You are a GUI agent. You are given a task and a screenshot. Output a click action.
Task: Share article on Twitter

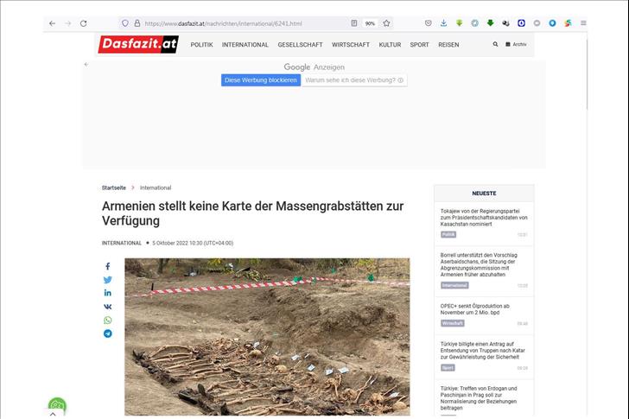point(108,280)
